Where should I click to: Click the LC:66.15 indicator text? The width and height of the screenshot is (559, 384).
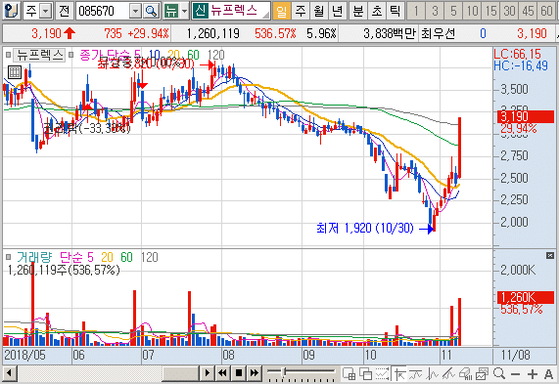[x=517, y=54]
